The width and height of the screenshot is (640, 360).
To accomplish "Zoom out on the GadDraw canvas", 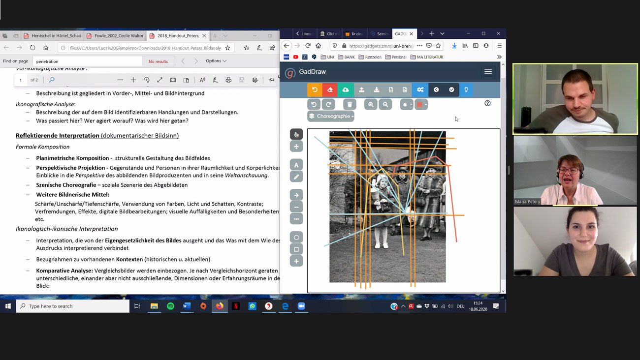I will (x=385, y=104).
